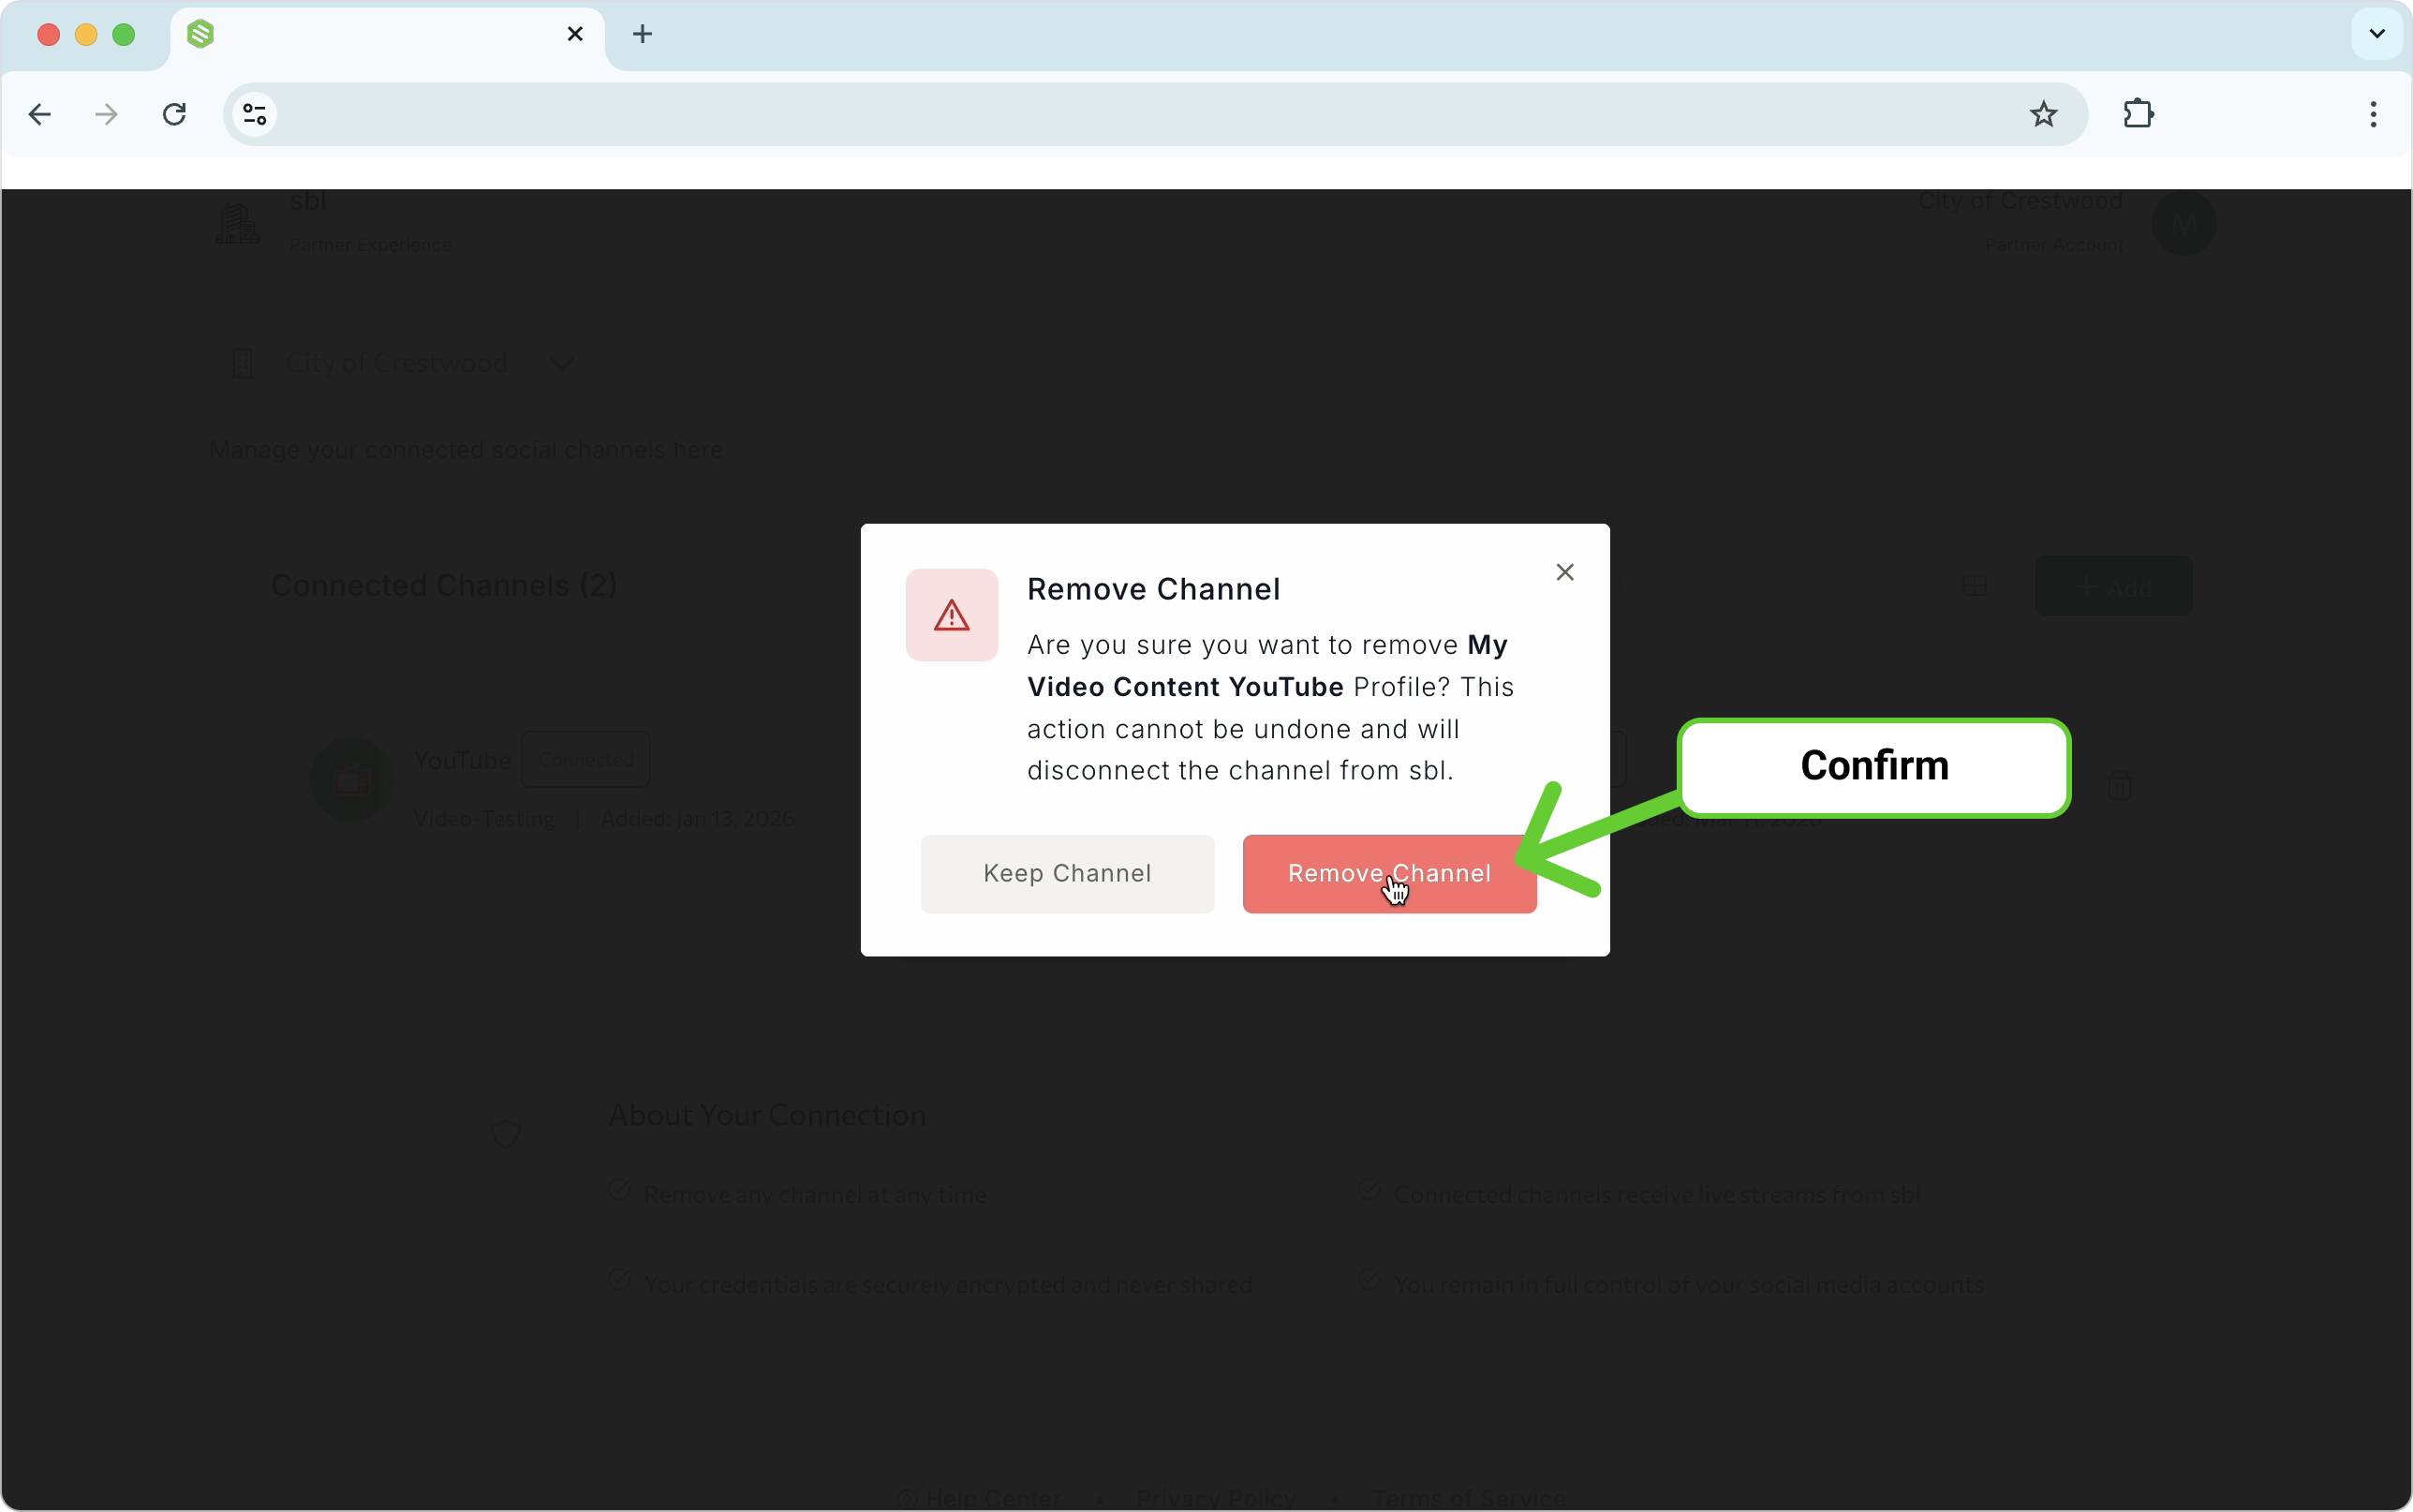
Task: Click the sbl building logo icon
Action: click(x=238, y=223)
